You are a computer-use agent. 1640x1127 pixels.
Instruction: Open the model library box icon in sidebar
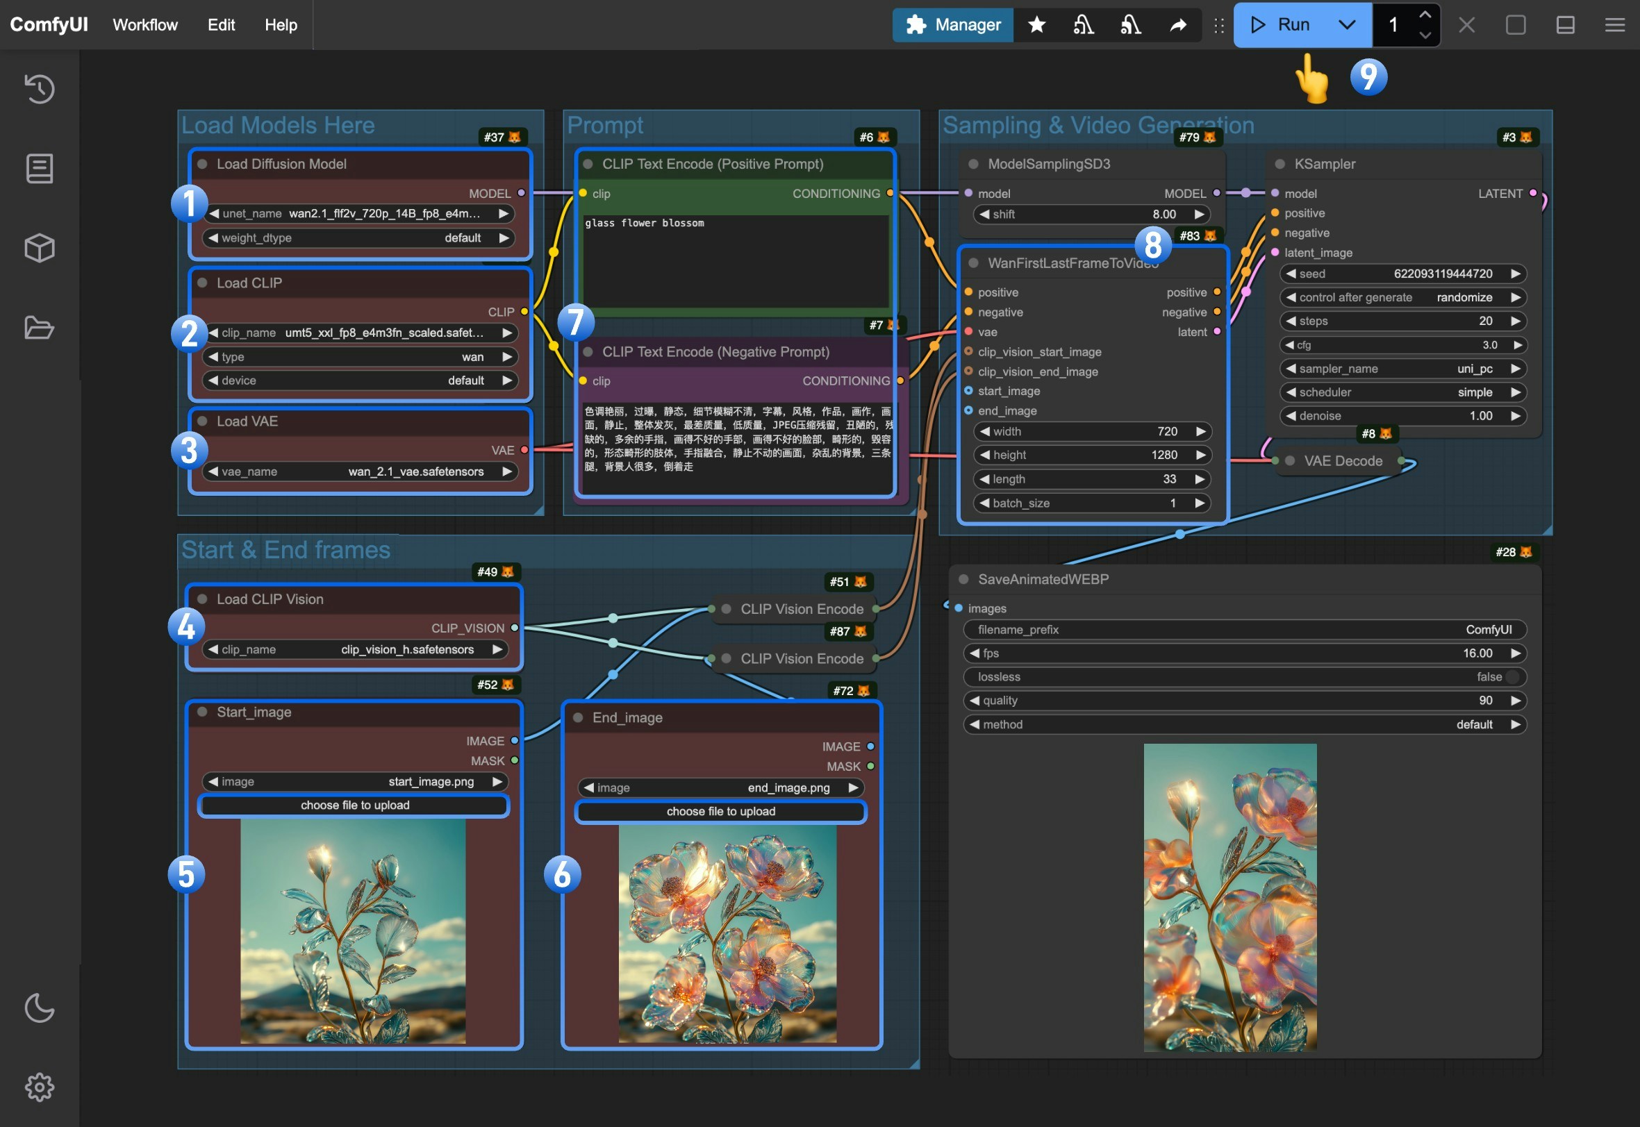(40, 247)
